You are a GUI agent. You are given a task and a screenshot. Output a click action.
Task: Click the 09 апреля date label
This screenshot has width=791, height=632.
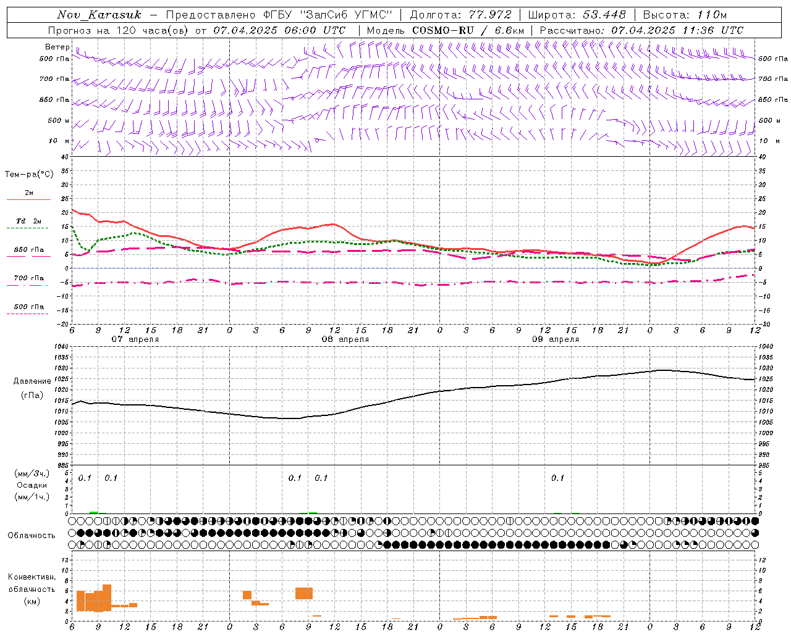556,339
